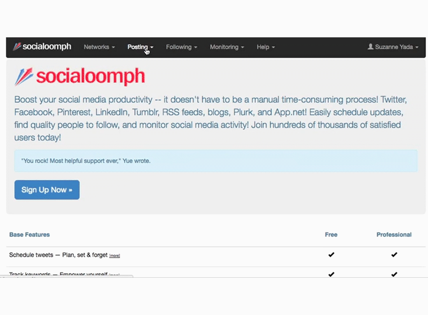Click the Base Features column header
Viewport: 428px width, 315px height.
(30, 234)
